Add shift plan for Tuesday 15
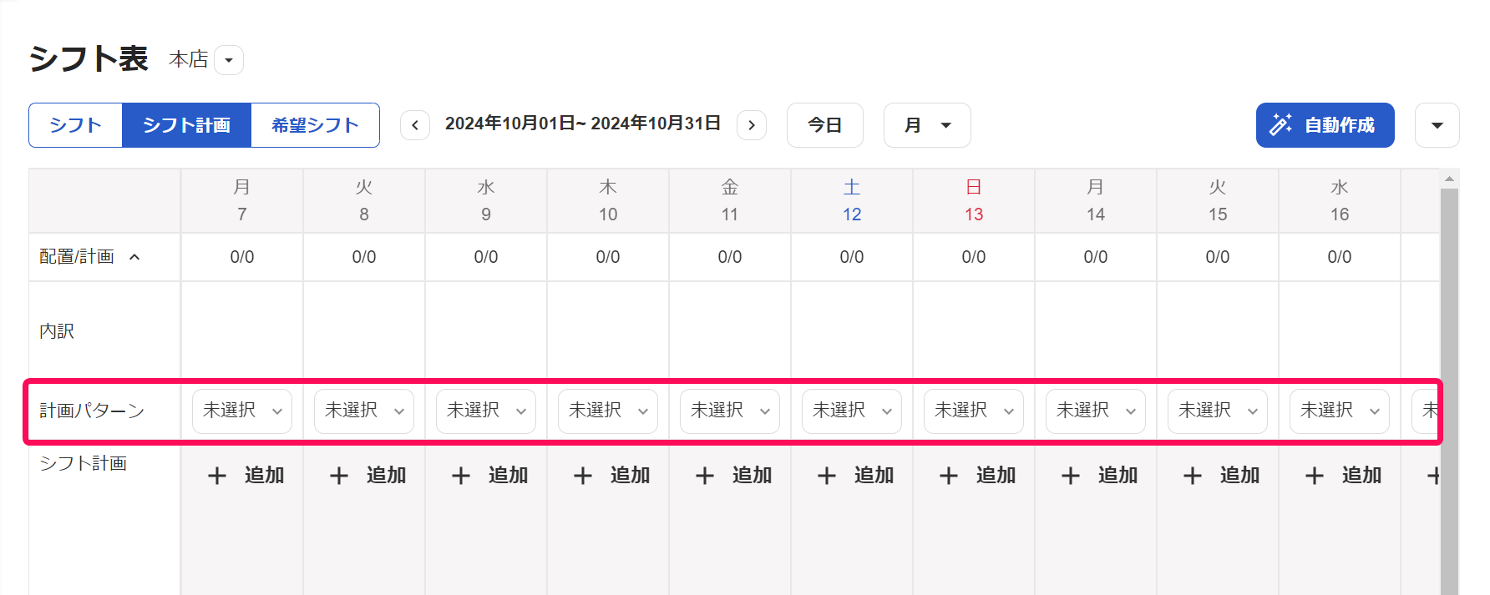The width and height of the screenshot is (1490, 595). 1221,475
